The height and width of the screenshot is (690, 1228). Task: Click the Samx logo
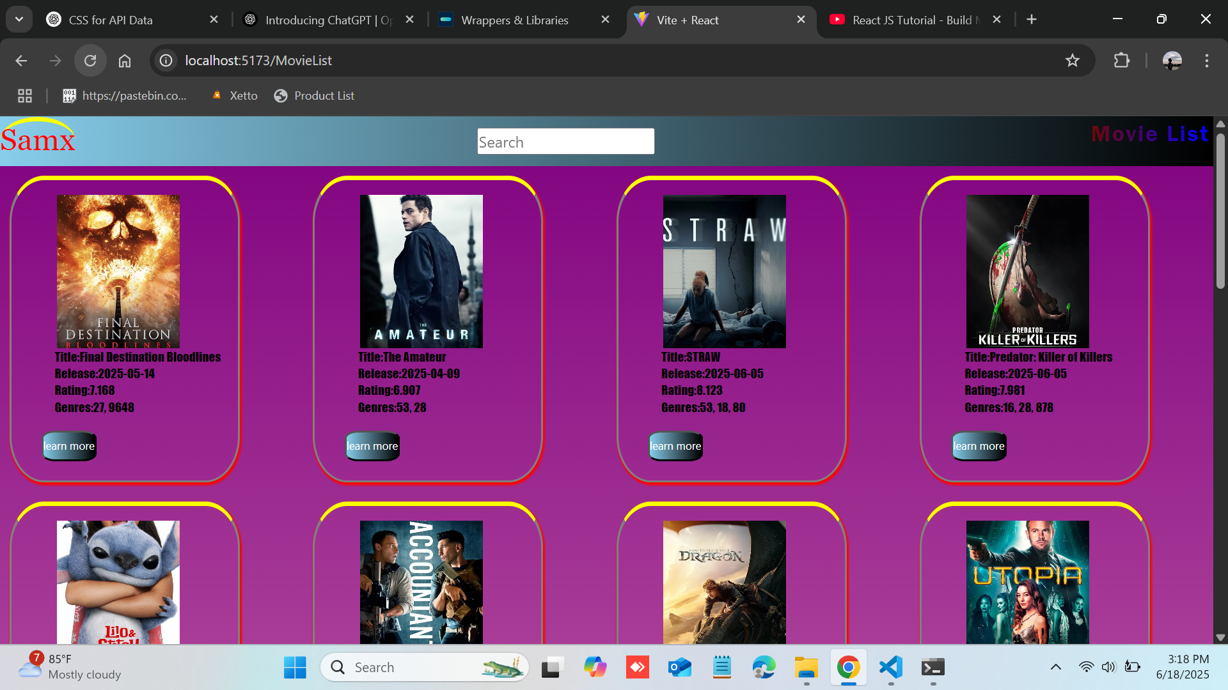pos(38,137)
